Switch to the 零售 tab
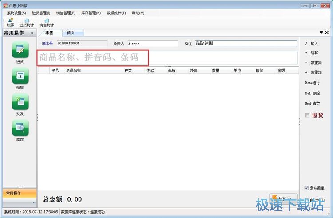 click(50, 33)
